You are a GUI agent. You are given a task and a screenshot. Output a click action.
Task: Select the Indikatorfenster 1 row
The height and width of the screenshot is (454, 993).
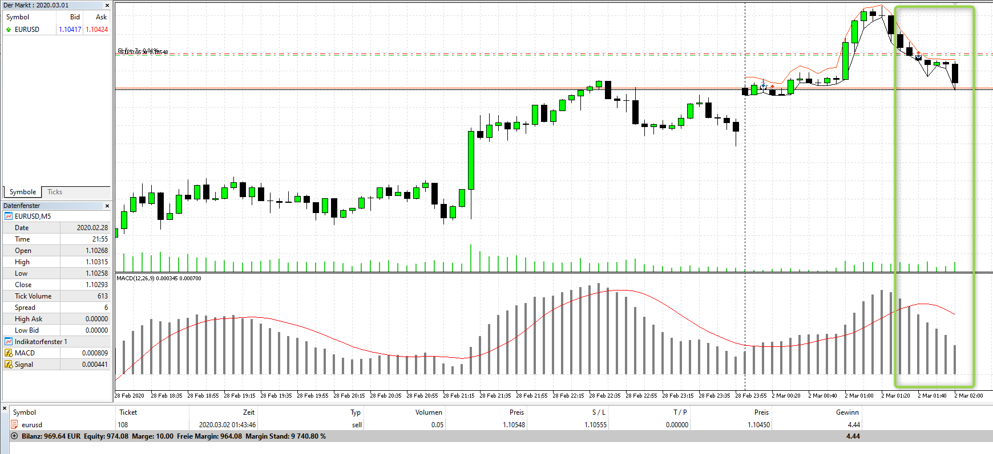point(56,342)
